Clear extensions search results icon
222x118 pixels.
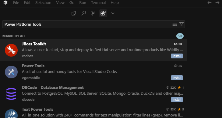(175, 24)
